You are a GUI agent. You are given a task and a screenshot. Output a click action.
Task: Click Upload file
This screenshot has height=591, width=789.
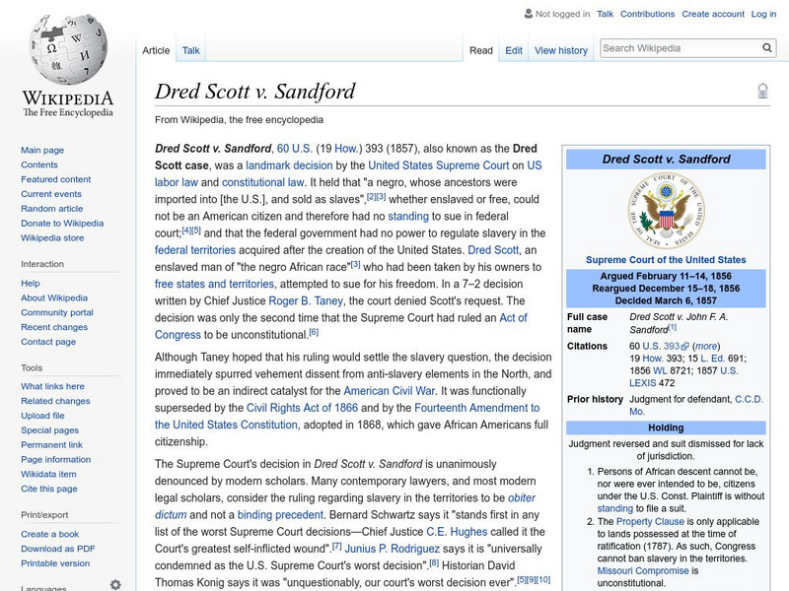click(42, 415)
